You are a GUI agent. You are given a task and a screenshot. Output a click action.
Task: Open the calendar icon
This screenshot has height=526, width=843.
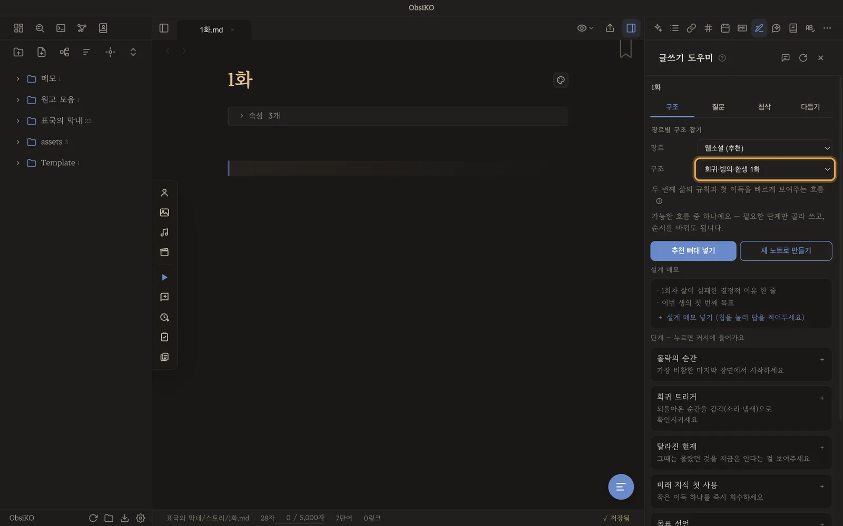(x=725, y=28)
